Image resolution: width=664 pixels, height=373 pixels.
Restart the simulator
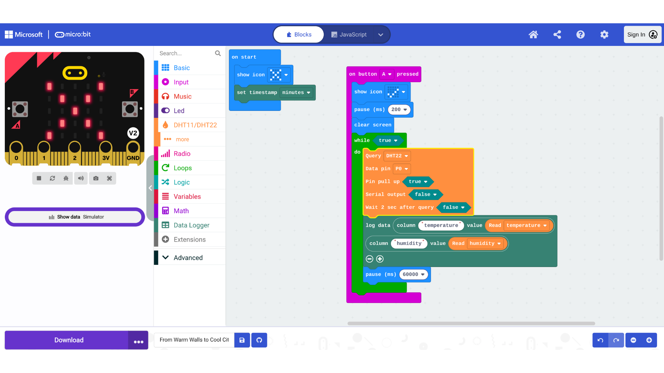pos(52,178)
